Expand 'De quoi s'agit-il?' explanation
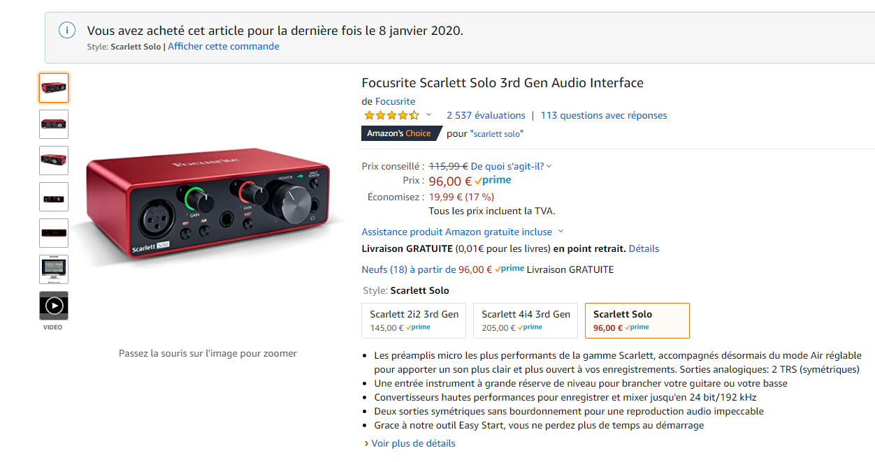 511,166
